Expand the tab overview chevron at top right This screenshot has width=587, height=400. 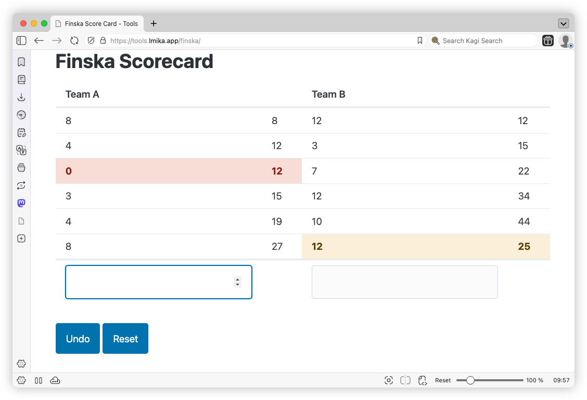click(x=563, y=23)
